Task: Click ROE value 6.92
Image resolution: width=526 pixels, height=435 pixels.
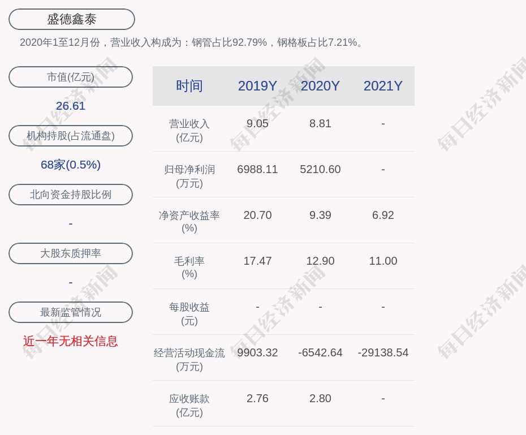Action: [x=383, y=215]
